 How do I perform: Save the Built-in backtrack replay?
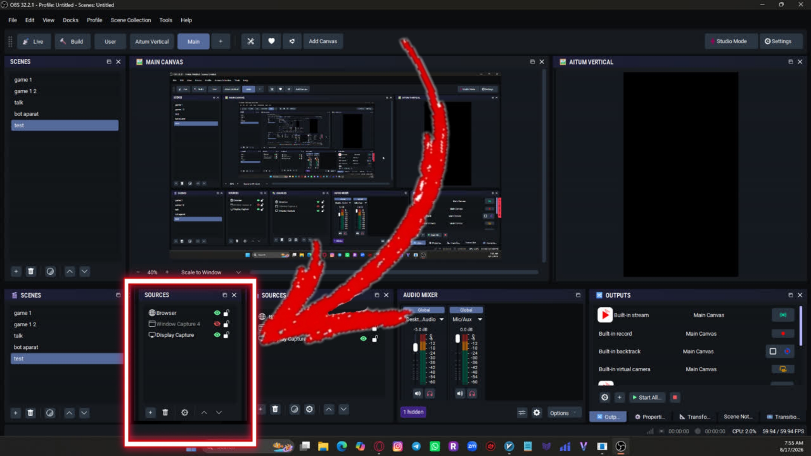pos(787,351)
